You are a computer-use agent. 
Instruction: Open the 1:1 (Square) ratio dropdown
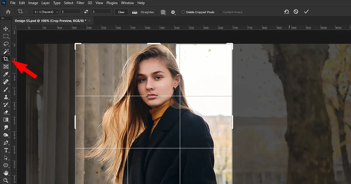click(46, 12)
